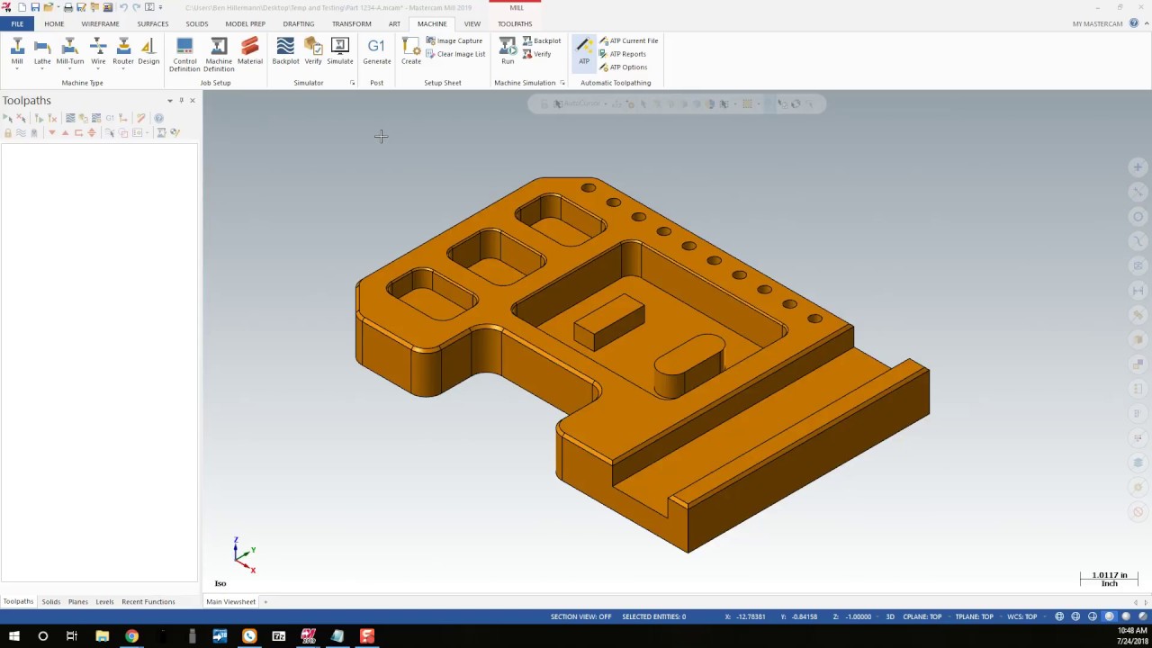Screen dimensions: 1152x648
Task: Click Clear Image List
Action: tap(455, 54)
